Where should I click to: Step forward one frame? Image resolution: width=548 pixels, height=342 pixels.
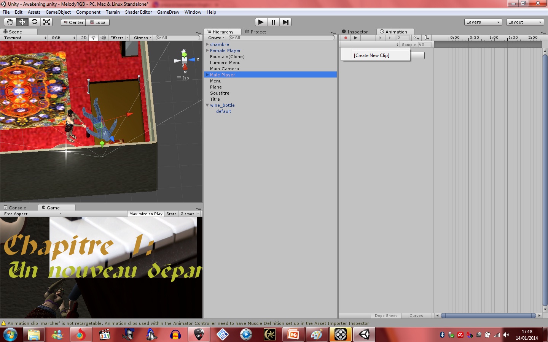[285, 22]
